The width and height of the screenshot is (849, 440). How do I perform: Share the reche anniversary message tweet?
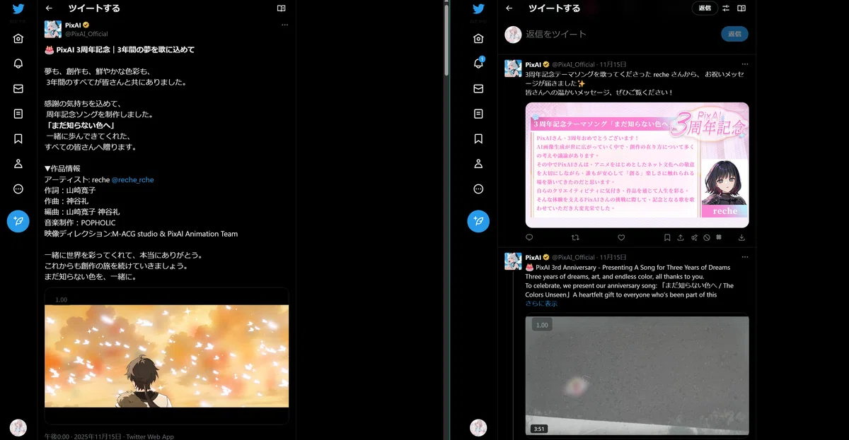tap(681, 238)
